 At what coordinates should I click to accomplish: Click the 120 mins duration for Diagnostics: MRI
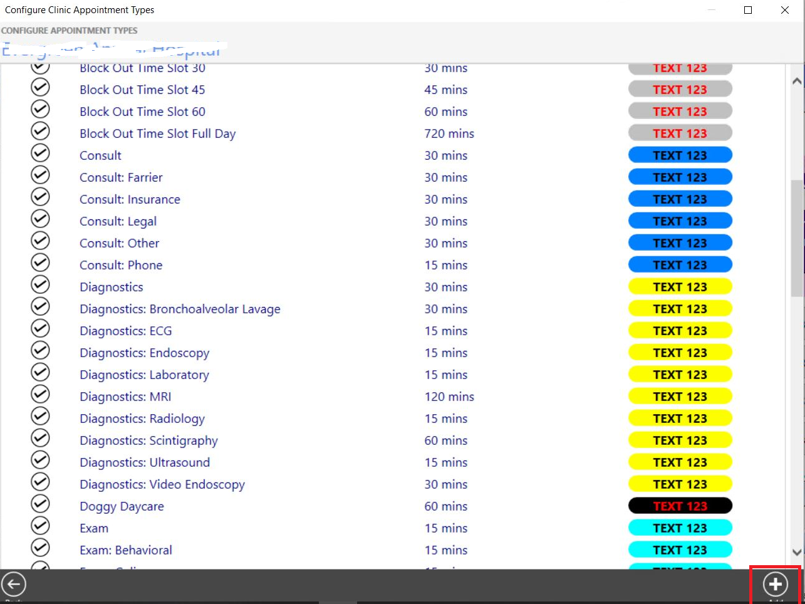click(449, 397)
